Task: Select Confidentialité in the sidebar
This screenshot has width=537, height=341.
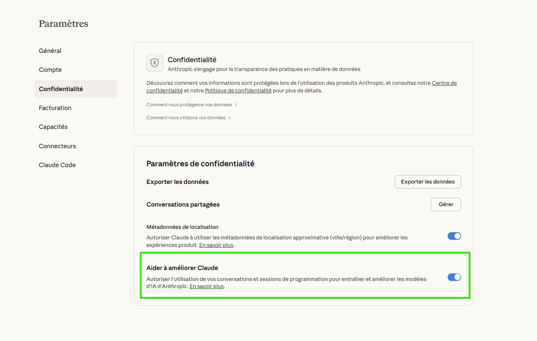Action: (61, 89)
